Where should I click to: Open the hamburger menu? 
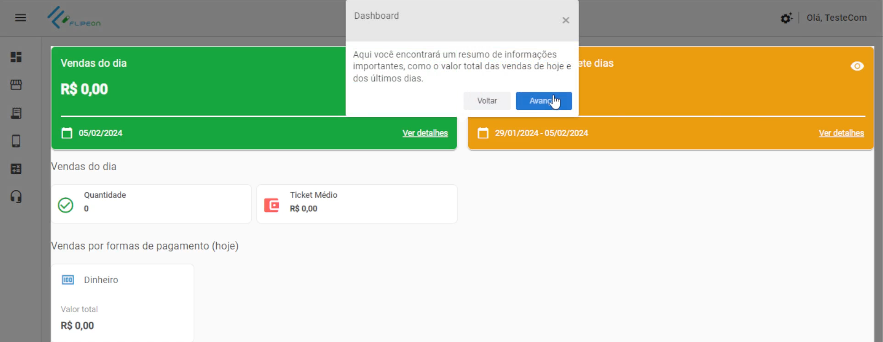(20, 17)
